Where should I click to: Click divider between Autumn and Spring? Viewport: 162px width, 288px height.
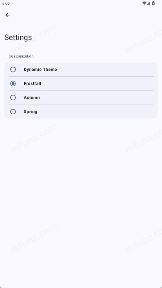[x=81, y=105]
